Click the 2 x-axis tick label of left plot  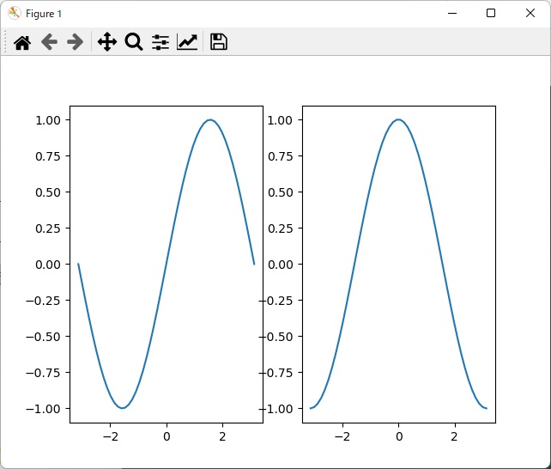tap(222, 436)
